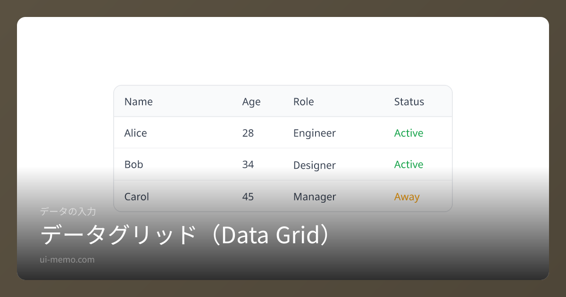Screen dimensions: 566x297
Task: Click the Away status in Carol's row
Action: [x=407, y=197]
